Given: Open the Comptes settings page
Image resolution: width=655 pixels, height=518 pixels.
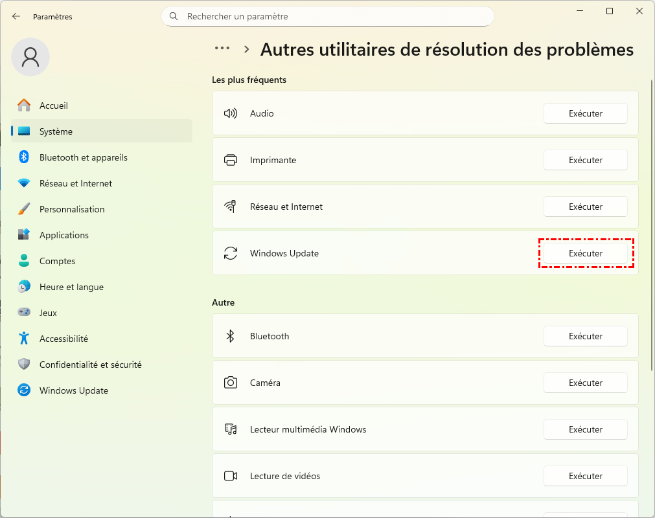Looking at the screenshot, I should click(x=57, y=261).
